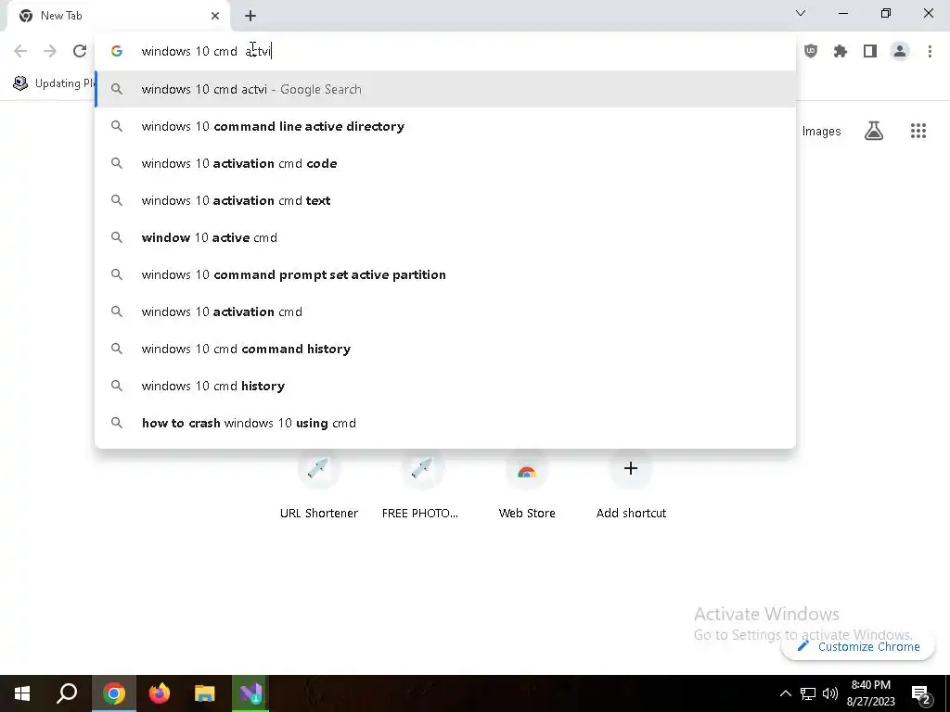Image resolution: width=950 pixels, height=712 pixels.
Task: Launch Firefox from the taskbar
Action: click(160, 693)
